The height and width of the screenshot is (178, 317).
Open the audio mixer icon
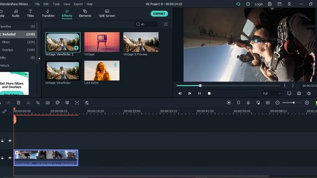(258, 103)
